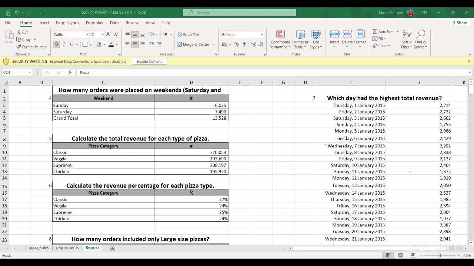Click the Cut scissors command
Screen dimensions: 474x266
(22, 32)
